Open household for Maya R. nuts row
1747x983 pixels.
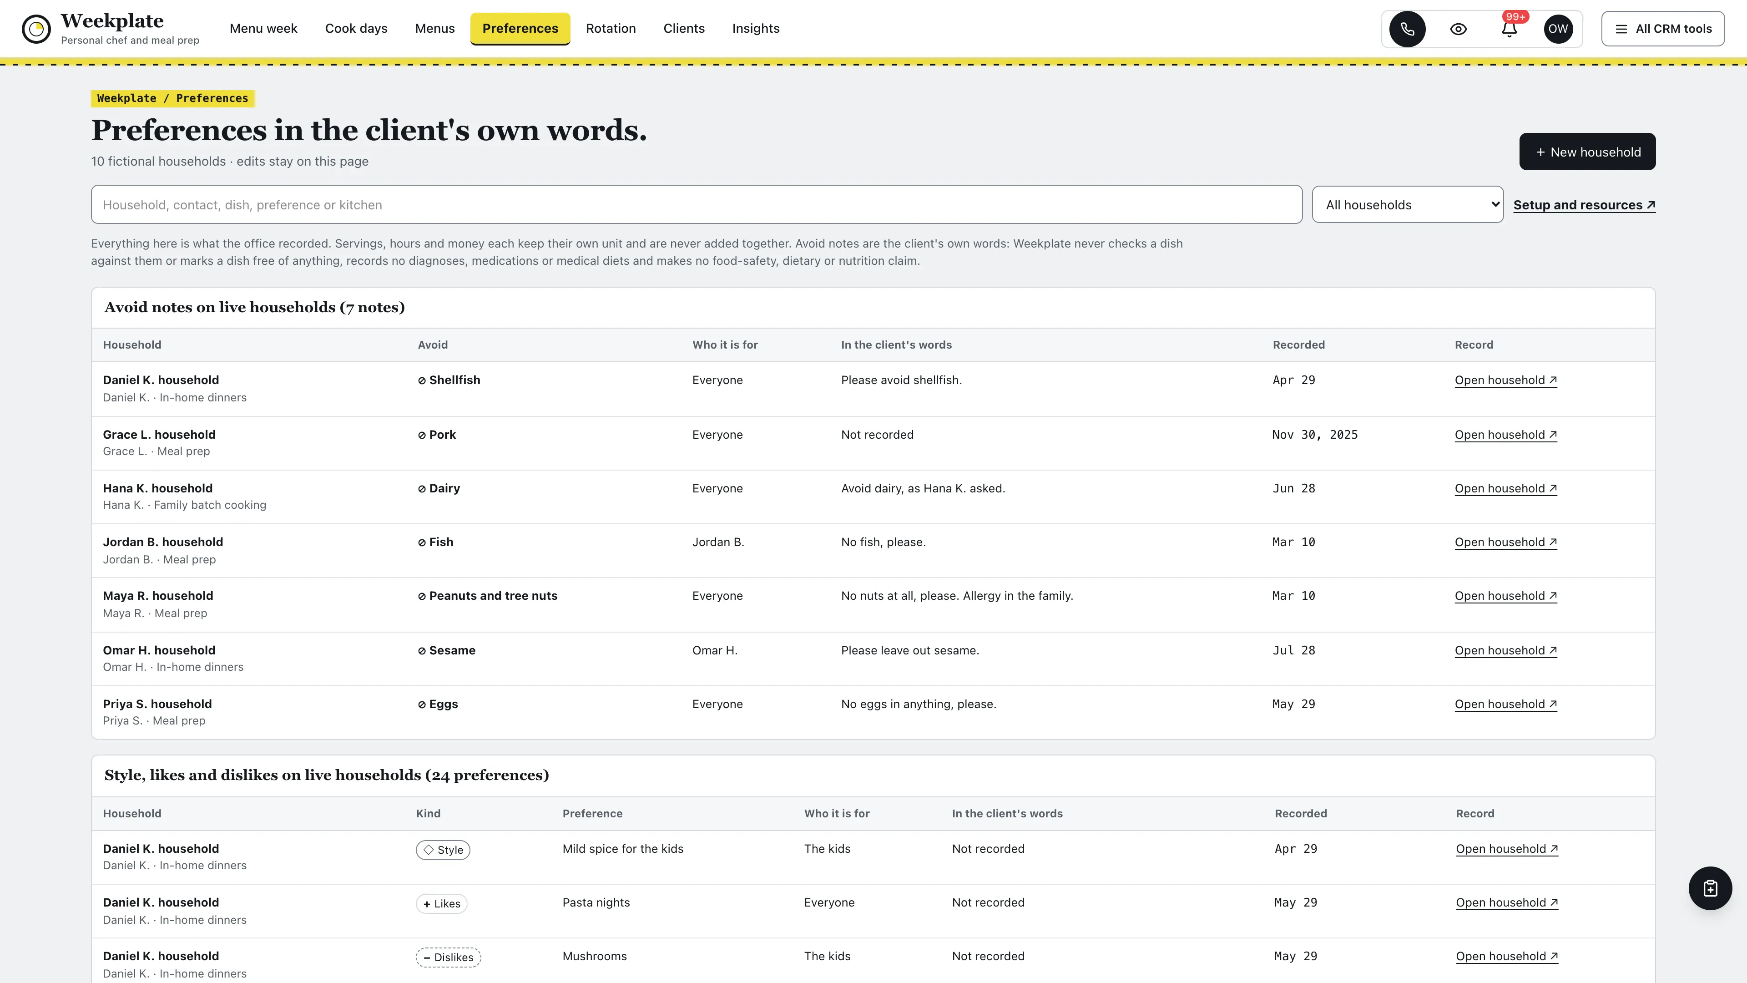(x=1505, y=596)
